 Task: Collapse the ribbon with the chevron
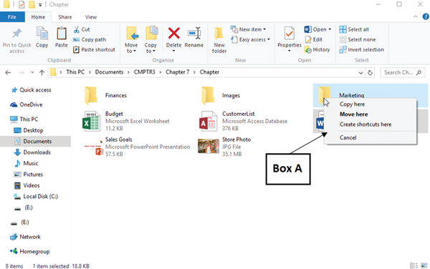tap(416, 16)
